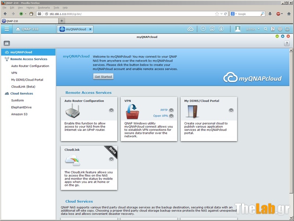The image size is (294, 221).
Task: Open the Firefox File menu
Action: point(4,8)
